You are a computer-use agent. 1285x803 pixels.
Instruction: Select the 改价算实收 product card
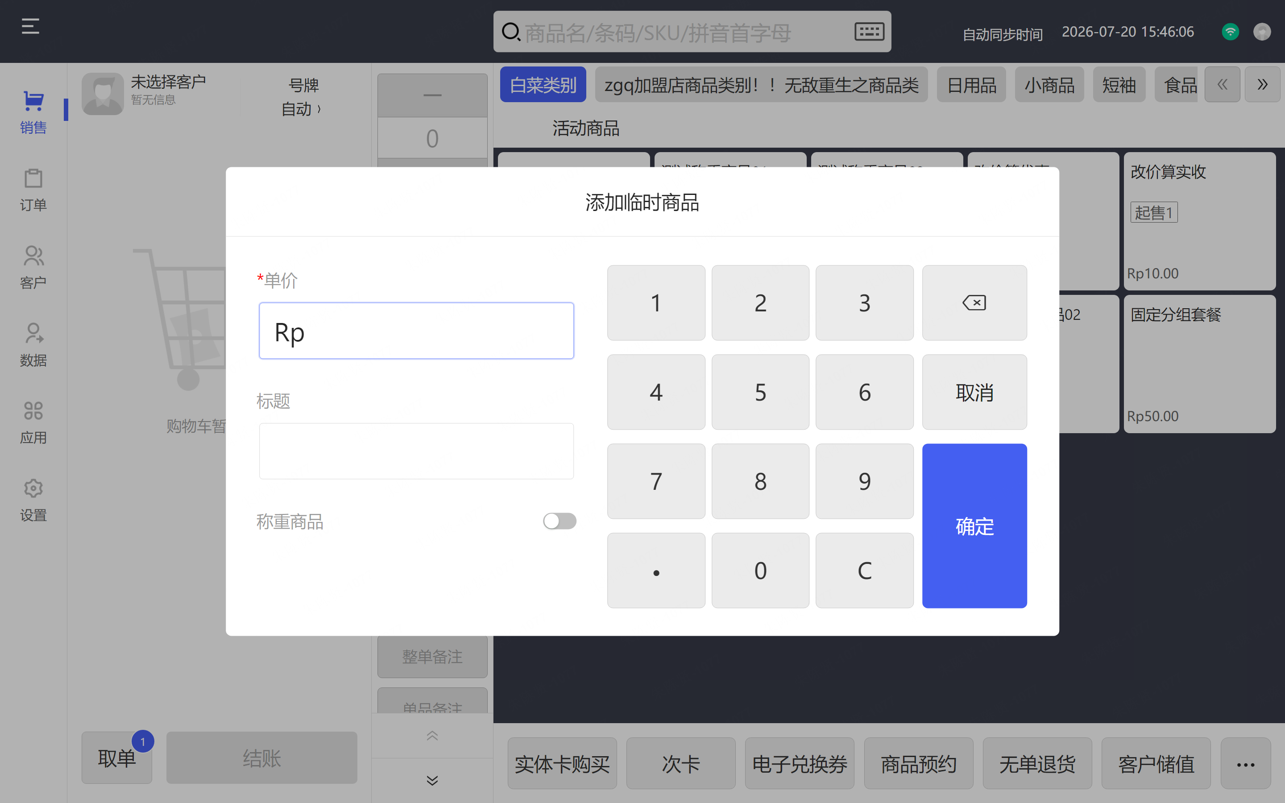[x=1199, y=221]
